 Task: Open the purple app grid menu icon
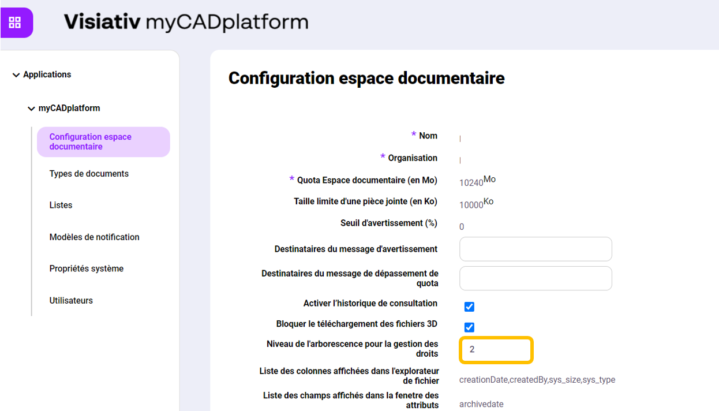(15, 23)
